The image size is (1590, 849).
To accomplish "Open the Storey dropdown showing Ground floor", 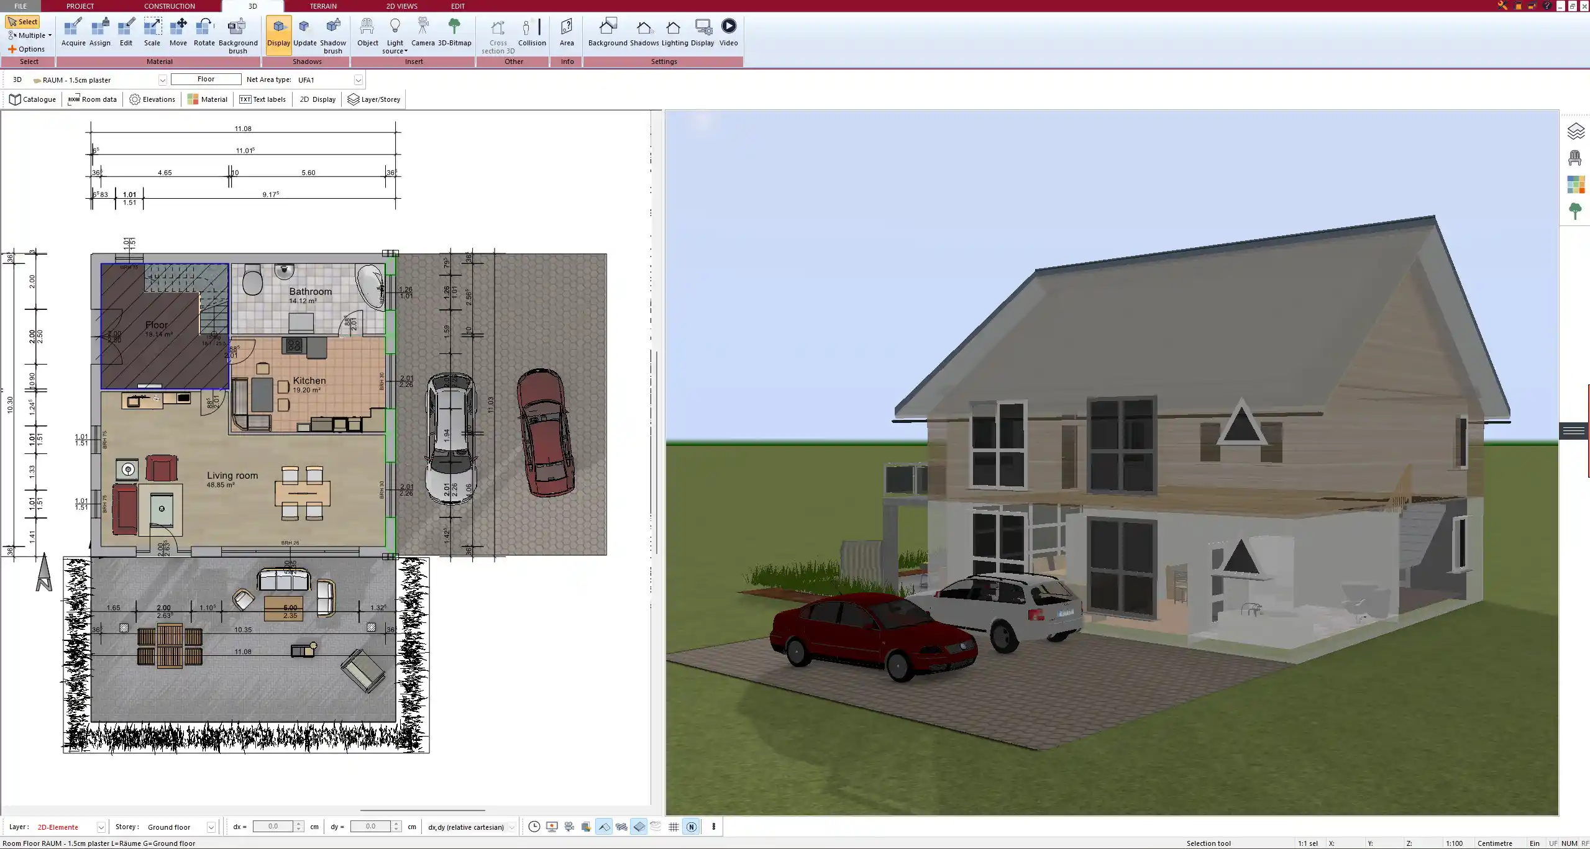I will pos(212,827).
